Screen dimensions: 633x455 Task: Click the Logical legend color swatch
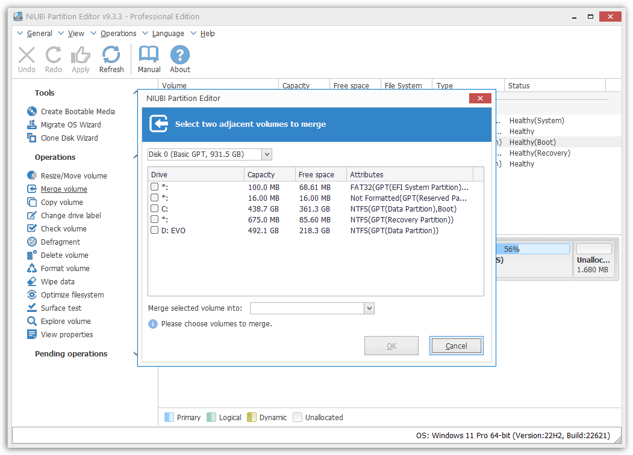pyautogui.click(x=211, y=417)
